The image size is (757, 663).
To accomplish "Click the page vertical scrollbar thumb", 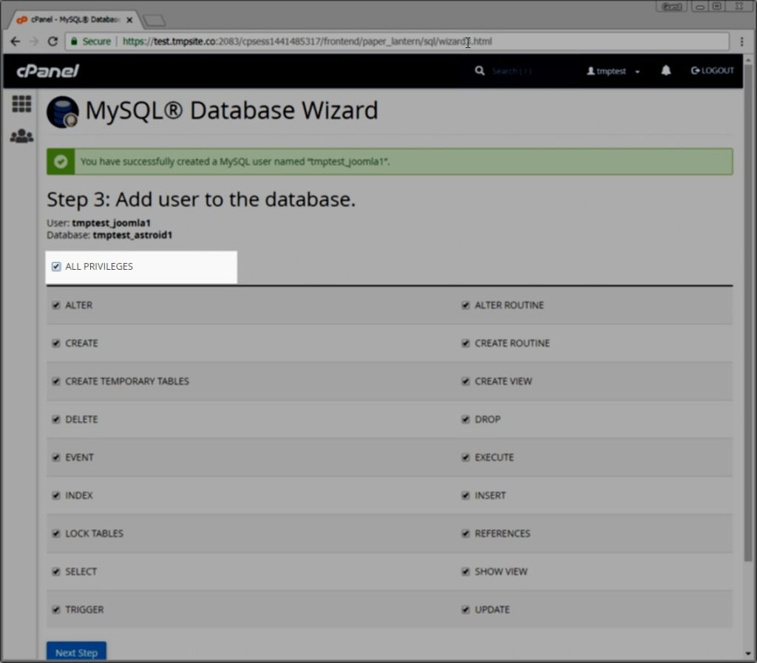I will click(x=748, y=313).
